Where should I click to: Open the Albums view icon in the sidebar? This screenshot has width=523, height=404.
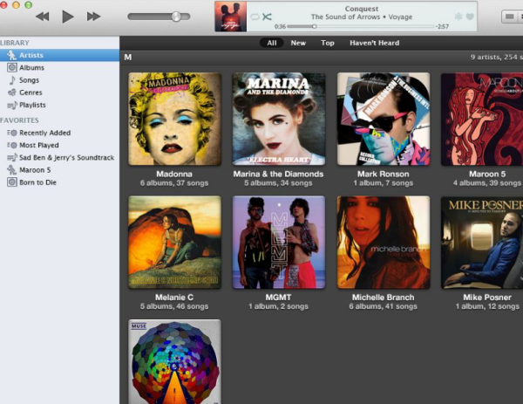tap(12, 67)
